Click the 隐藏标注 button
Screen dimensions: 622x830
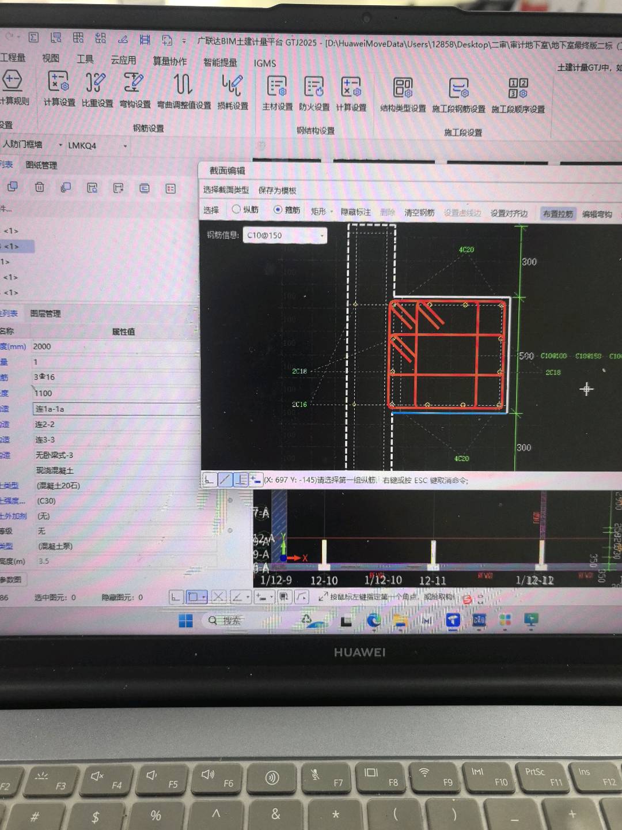point(356,212)
